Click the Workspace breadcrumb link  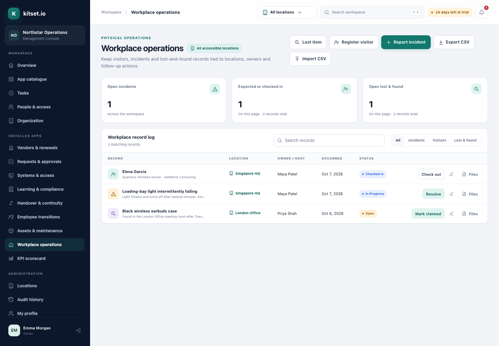click(111, 12)
